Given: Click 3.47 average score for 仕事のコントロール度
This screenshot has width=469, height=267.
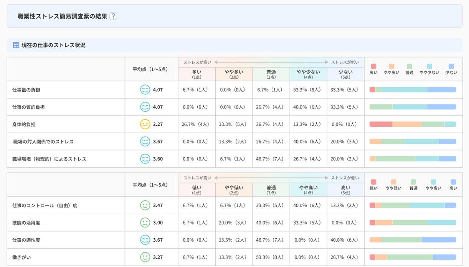Looking at the screenshot, I should tap(158, 205).
